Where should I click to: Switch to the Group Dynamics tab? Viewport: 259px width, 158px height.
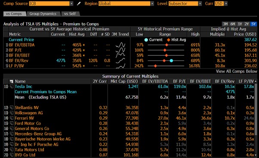(x=43, y=14)
